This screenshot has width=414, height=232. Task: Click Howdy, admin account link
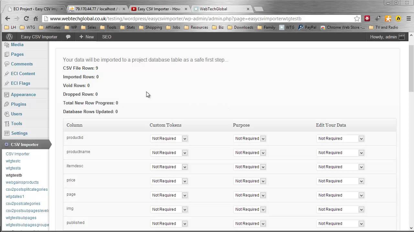click(387, 37)
